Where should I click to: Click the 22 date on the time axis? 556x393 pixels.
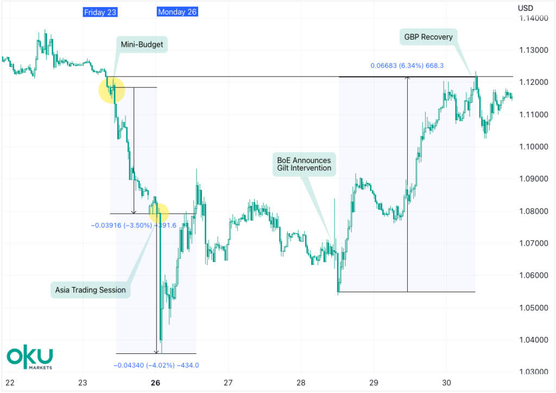(x=10, y=382)
